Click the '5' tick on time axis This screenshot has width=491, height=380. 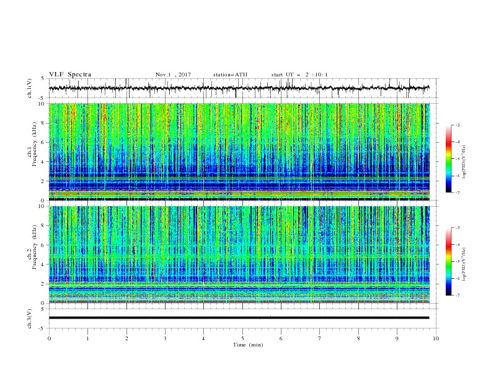point(242,338)
